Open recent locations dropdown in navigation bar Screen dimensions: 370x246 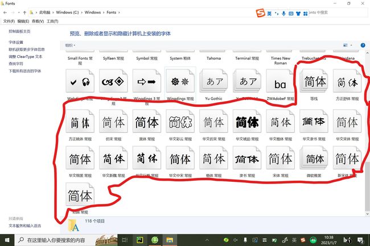click(19, 12)
